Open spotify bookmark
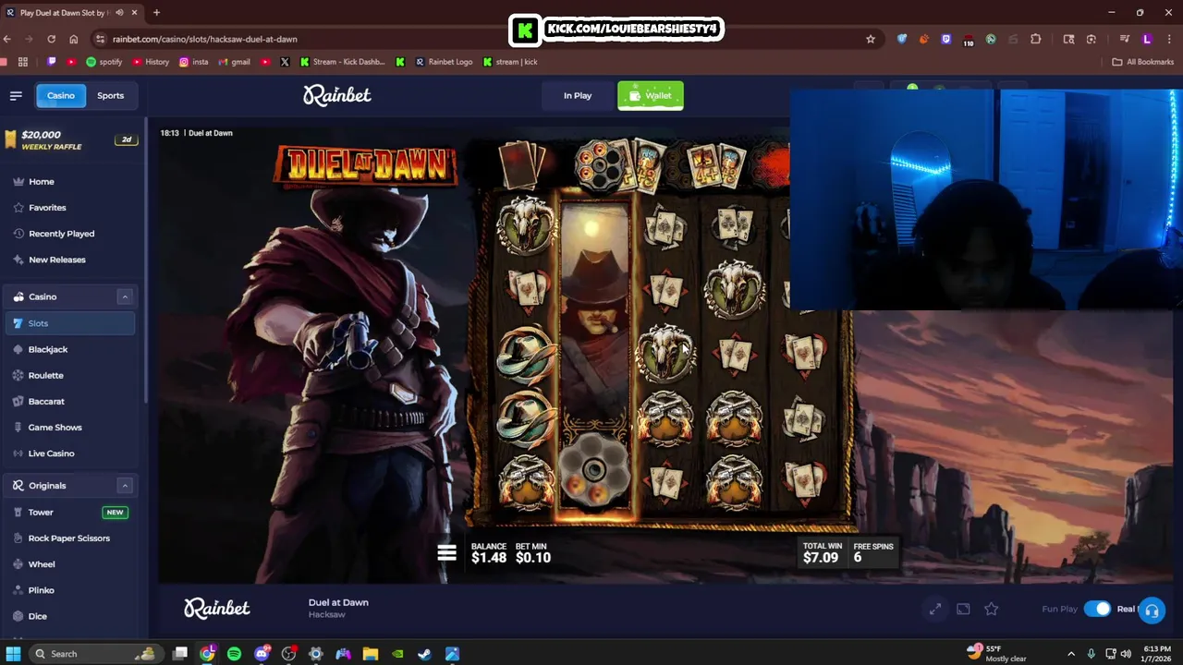The image size is (1183, 665). (104, 62)
